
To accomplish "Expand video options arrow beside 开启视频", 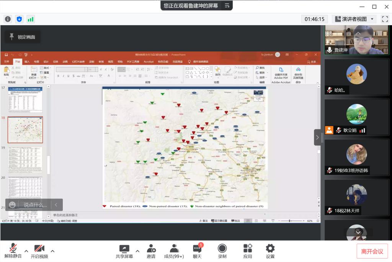I will pos(53,251).
